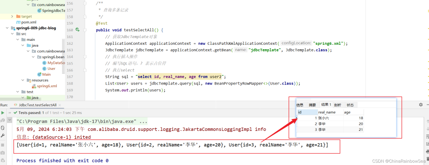Select the 结果 1 tab
Screen dimensions: 429x165
pyautogui.click(x=326, y=105)
